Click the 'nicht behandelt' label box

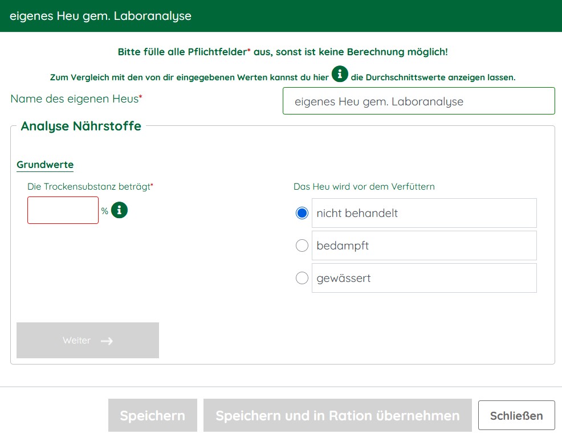pyautogui.click(x=423, y=213)
